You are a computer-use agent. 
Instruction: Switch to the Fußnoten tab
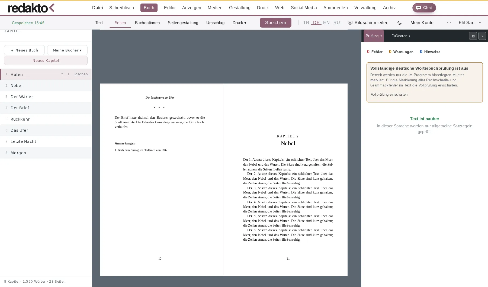click(401, 36)
